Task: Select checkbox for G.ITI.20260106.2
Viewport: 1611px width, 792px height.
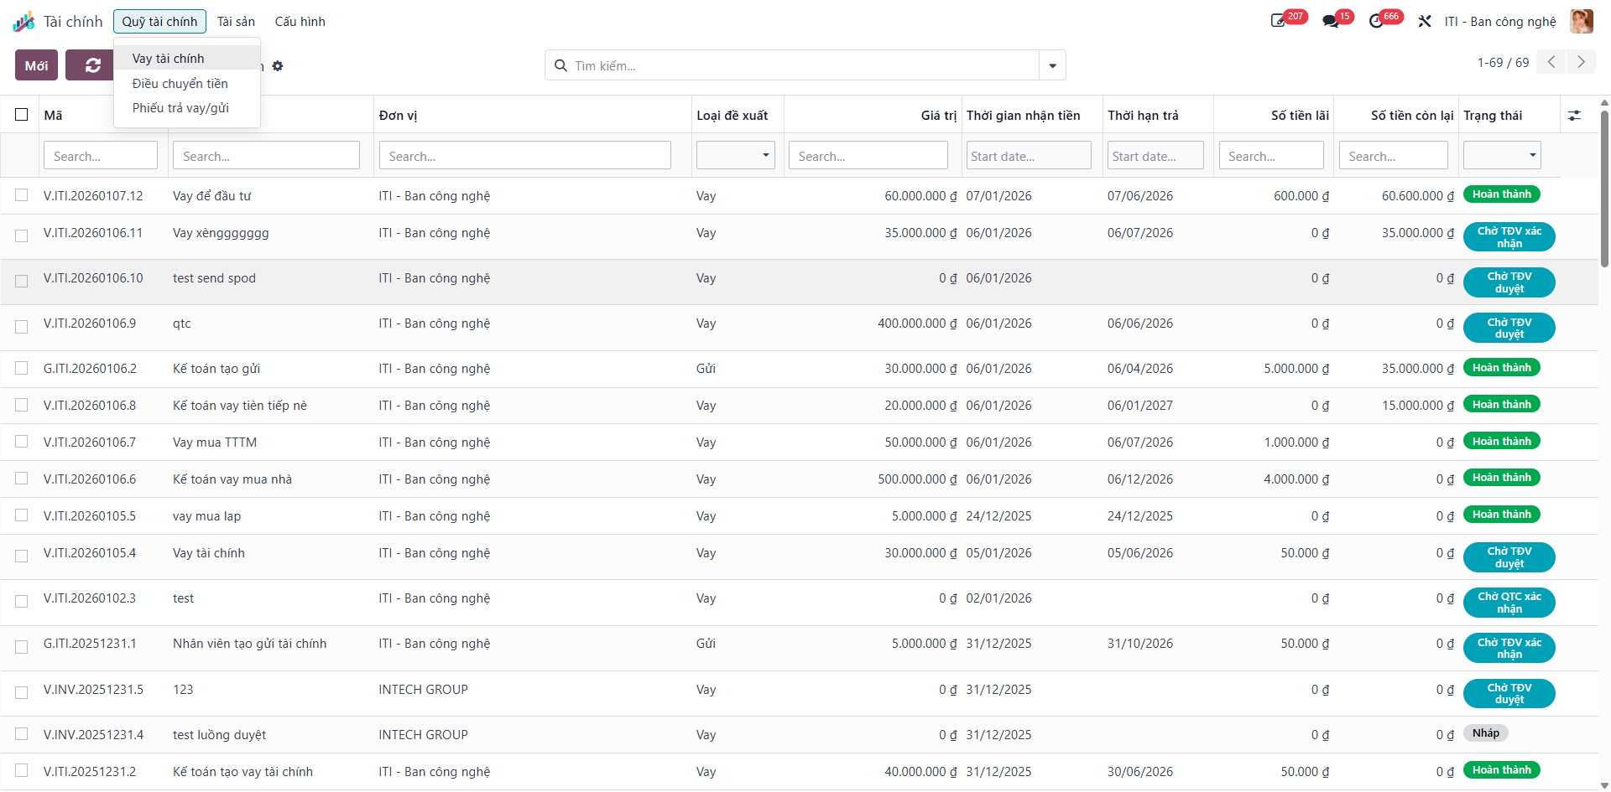Action: tap(22, 368)
